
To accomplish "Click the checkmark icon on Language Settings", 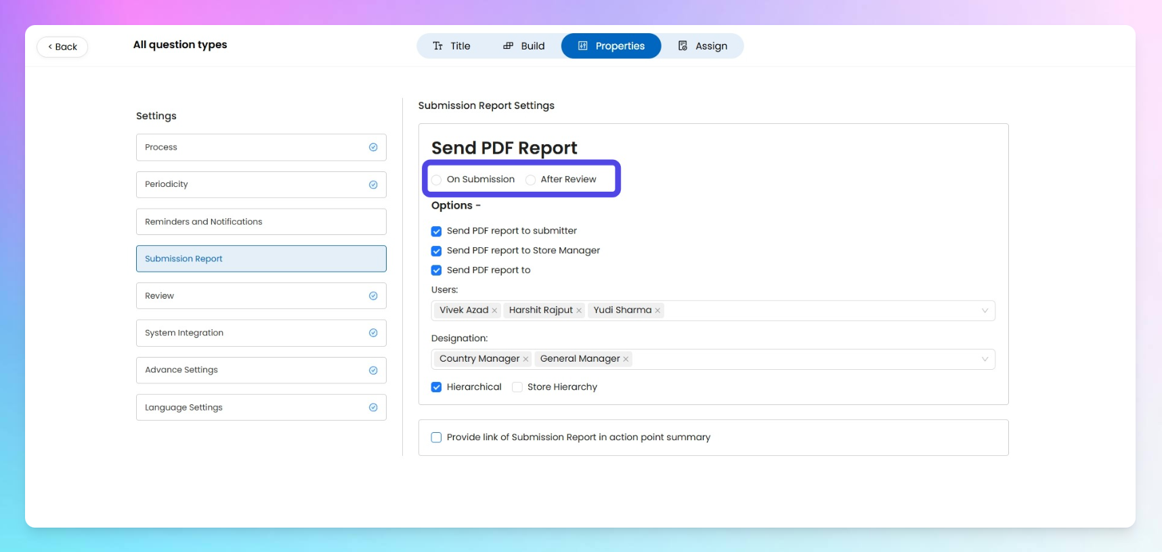I will coord(373,408).
